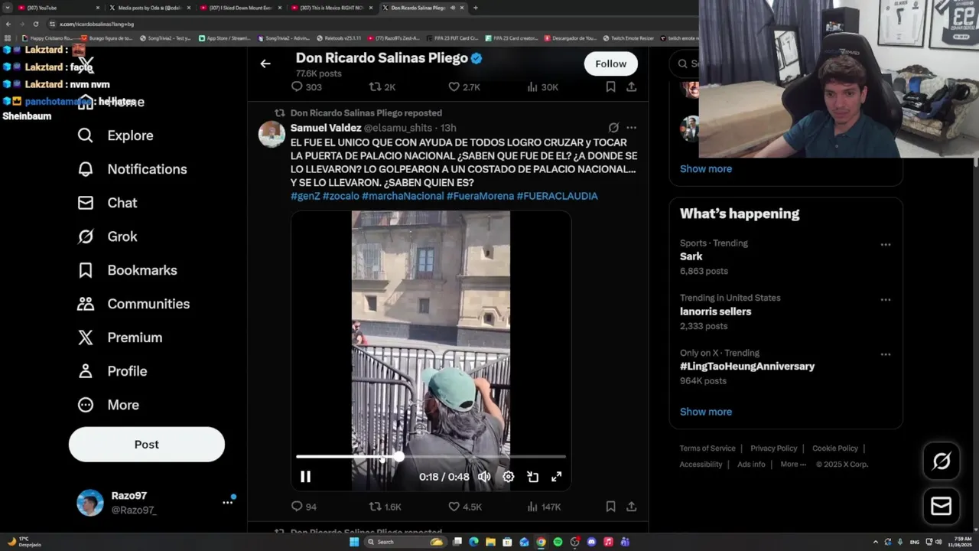
Task: Open the reply icon showing 303
Action: pyautogui.click(x=306, y=87)
